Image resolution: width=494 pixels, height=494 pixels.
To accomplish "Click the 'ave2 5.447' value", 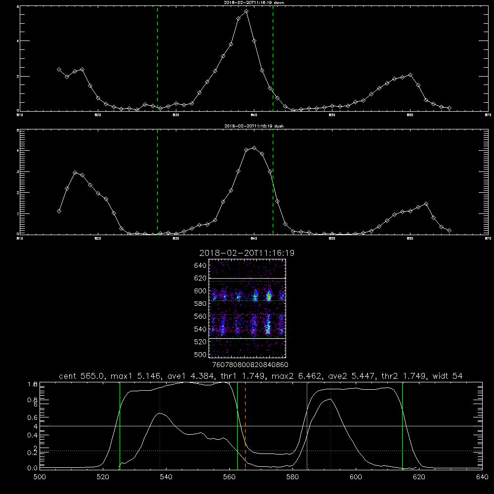I will 352,376.
